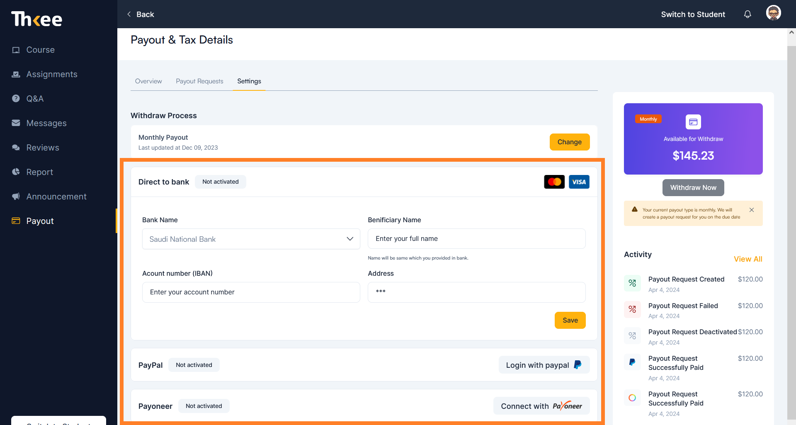Click Last updated at Dec 09, 2023 text

(x=178, y=148)
